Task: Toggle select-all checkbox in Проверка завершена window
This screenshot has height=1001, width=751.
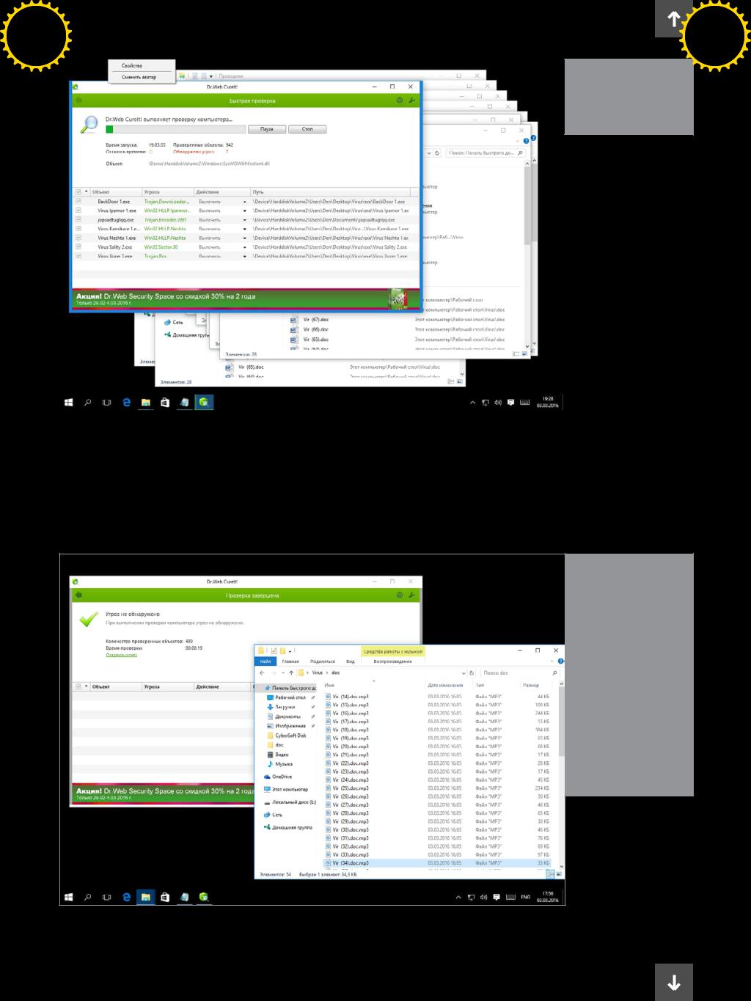Action: click(x=78, y=687)
